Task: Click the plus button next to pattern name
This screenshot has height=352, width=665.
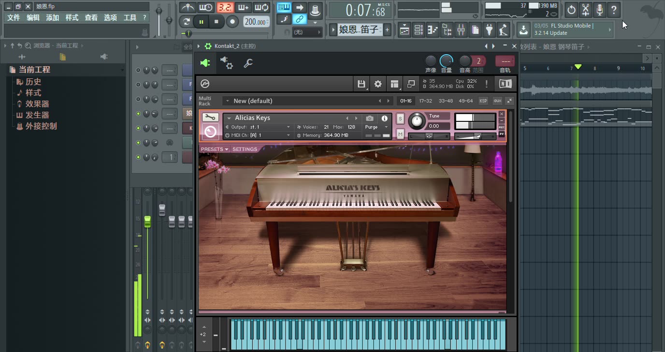Action: 387,30
